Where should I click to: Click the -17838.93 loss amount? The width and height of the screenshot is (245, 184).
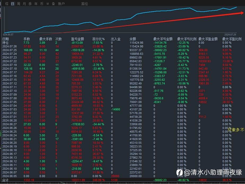tap(78, 124)
